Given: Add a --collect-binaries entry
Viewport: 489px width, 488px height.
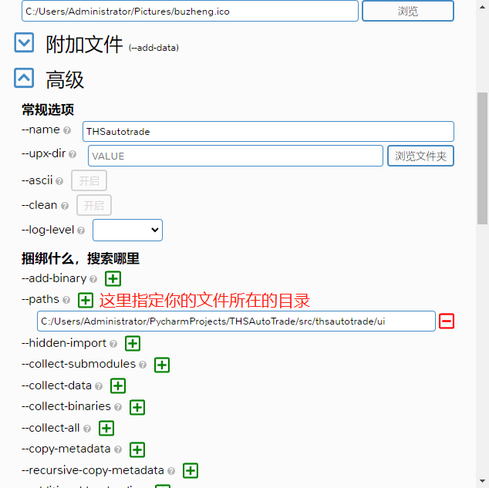Looking at the screenshot, I should (137, 407).
